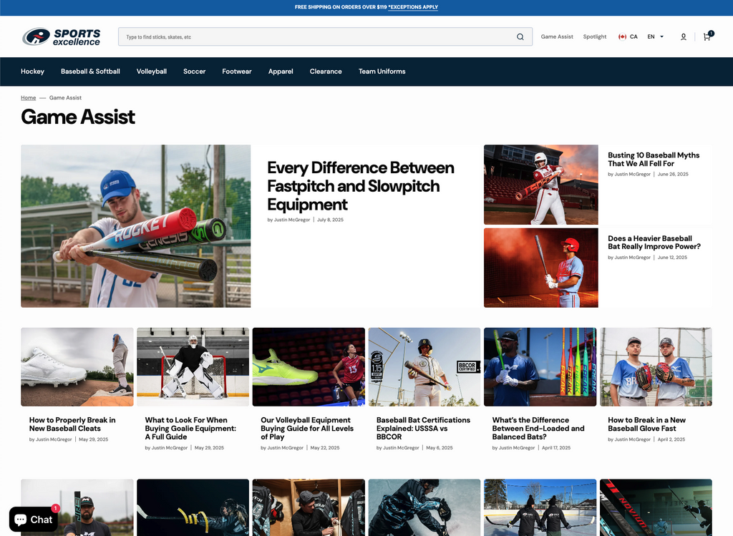Select Clearance in the navigation bar

tap(326, 72)
